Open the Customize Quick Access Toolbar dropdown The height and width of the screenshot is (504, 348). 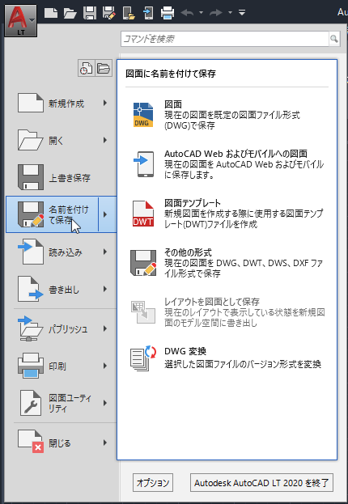[242, 13]
